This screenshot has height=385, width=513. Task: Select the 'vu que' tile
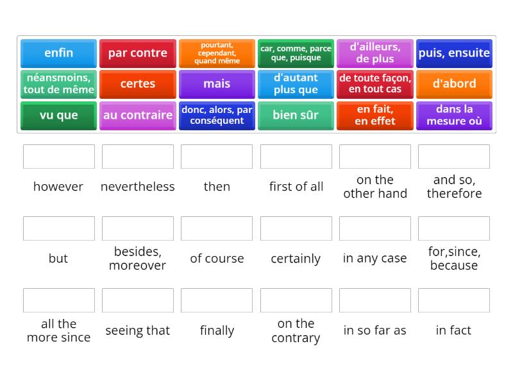click(x=58, y=116)
